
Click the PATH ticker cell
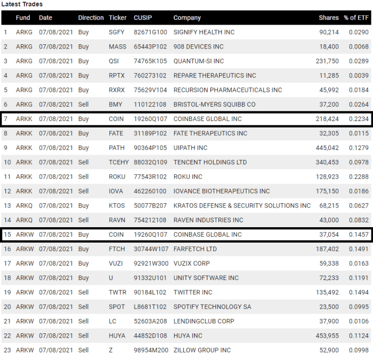(x=117, y=148)
